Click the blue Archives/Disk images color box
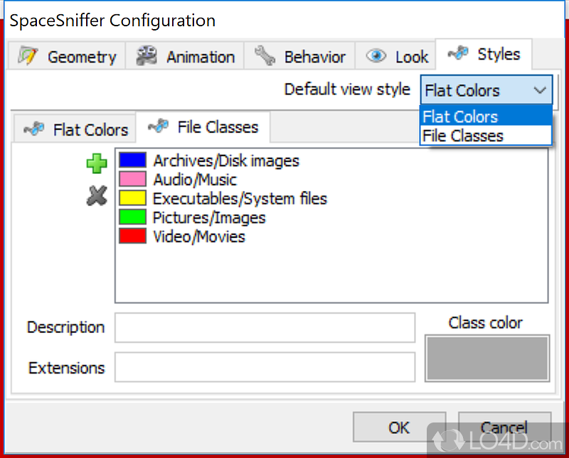This screenshot has height=458, width=569. click(133, 160)
